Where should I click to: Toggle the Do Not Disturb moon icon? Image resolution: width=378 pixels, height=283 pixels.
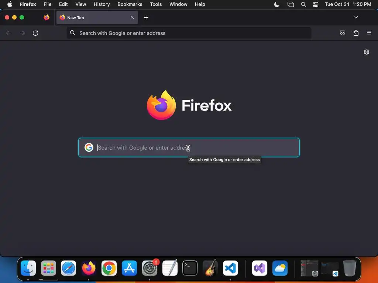[277, 4]
